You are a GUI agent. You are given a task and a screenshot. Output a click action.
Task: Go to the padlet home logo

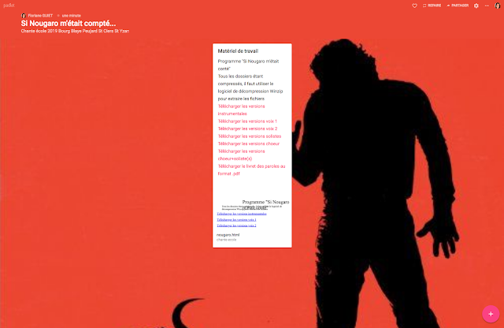[x=9, y=6]
